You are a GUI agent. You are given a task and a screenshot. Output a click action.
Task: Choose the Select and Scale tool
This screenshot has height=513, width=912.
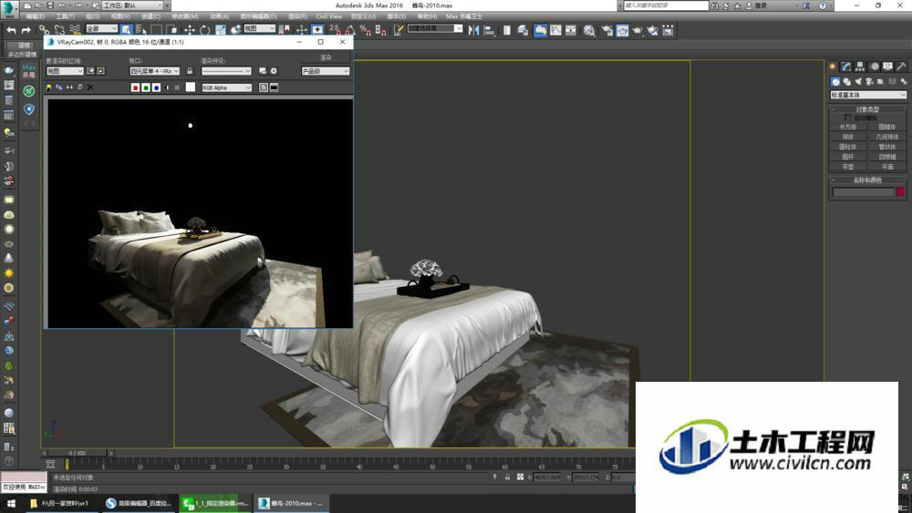point(221,30)
